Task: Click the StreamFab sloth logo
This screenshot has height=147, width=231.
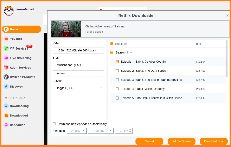Action: pos(9,11)
